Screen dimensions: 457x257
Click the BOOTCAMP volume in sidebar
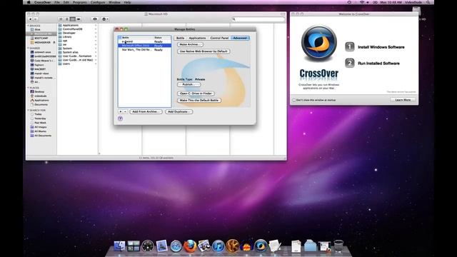click(41, 38)
